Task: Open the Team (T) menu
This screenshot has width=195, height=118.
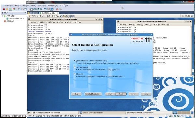Action: click(42, 6)
